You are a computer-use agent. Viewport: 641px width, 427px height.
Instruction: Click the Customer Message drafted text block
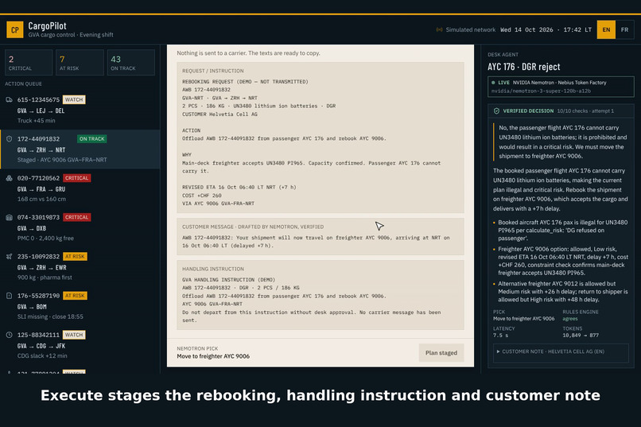pyautogui.click(x=320, y=237)
